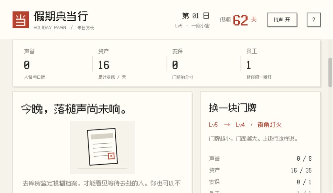Click the 假期 62 天 countdown
333x193 pixels.
click(238, 20)
